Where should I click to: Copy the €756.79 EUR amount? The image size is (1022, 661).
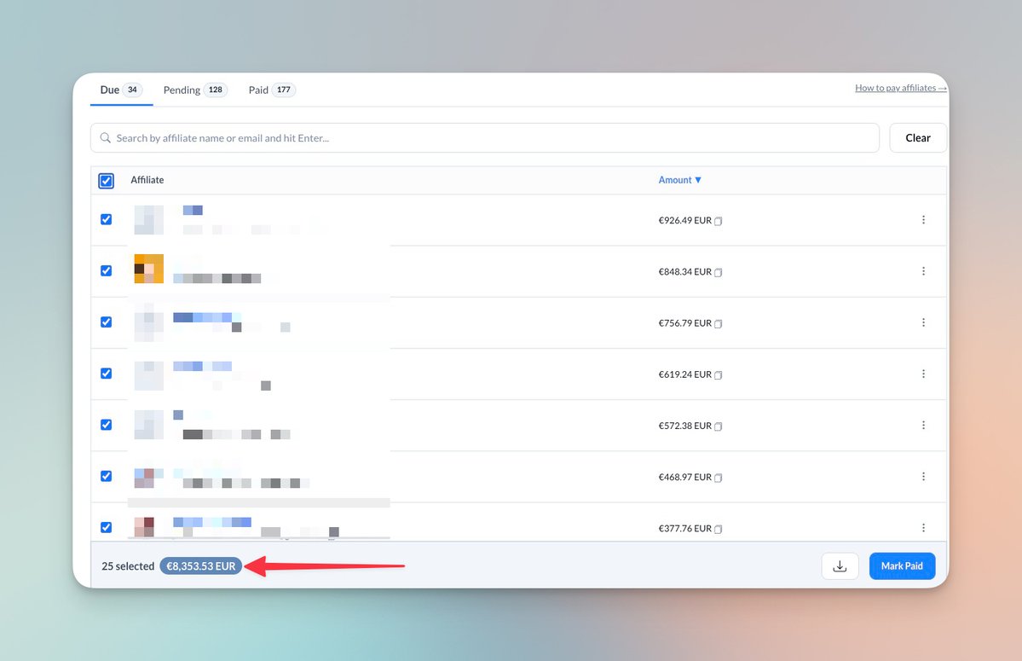click(718, 323)
